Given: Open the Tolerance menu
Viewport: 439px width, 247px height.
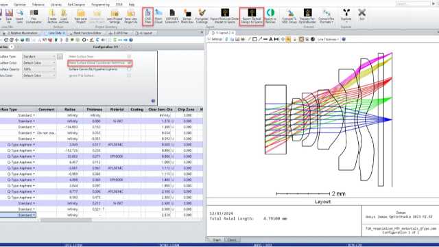Looking at the screenshot, I should click(38, 5).
